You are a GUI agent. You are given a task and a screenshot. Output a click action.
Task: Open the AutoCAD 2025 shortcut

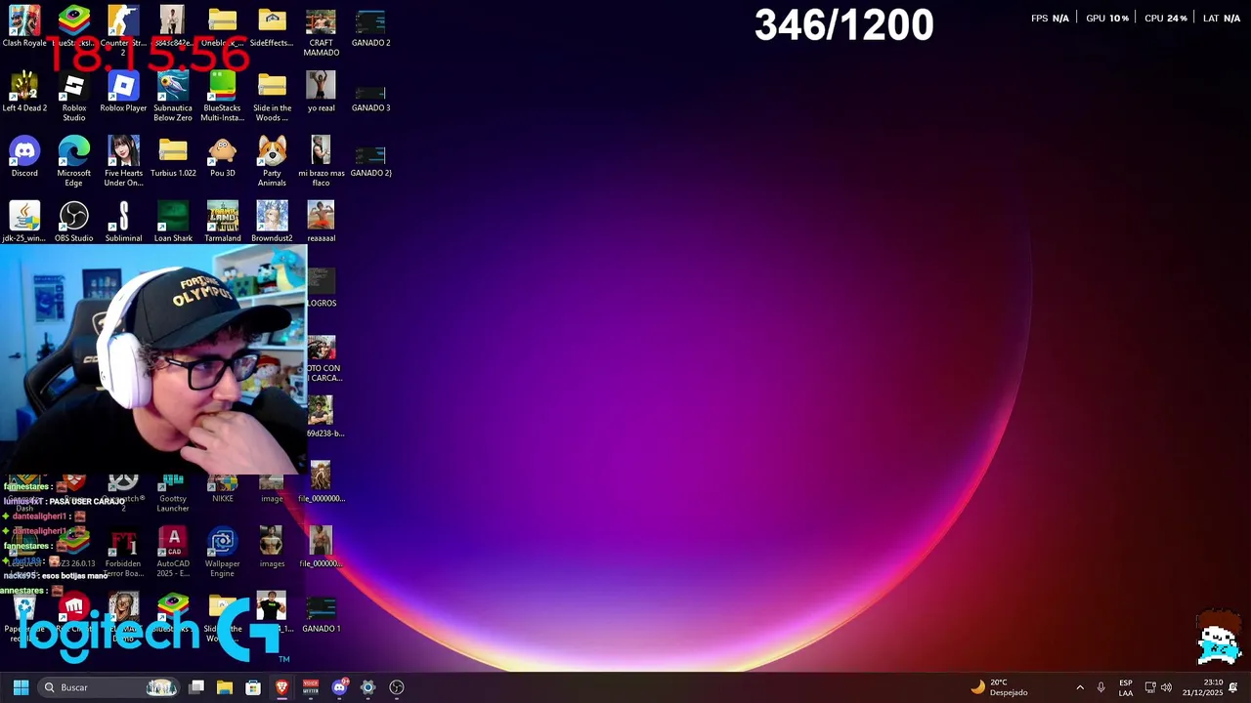click(173, 553)
